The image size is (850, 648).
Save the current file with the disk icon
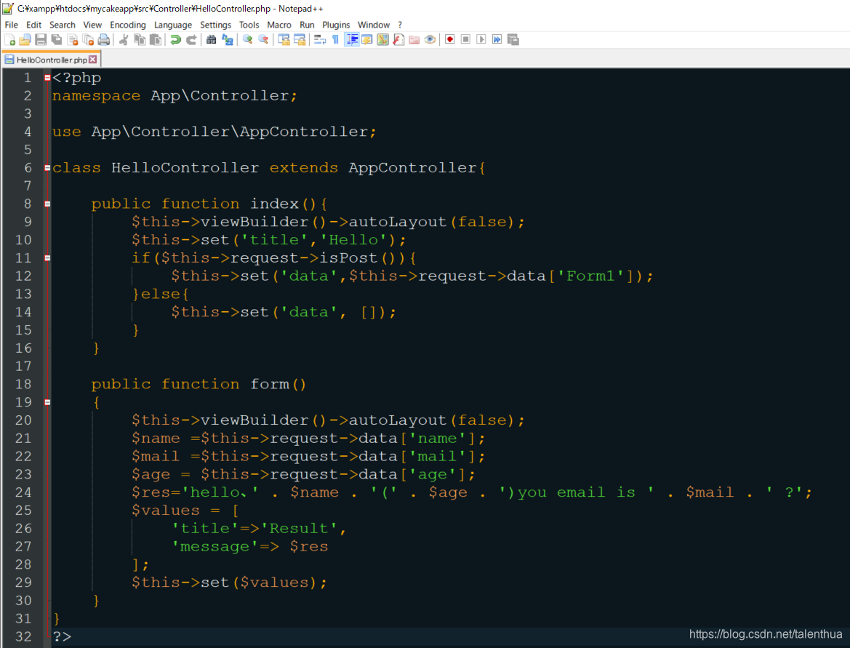point(39,39)
